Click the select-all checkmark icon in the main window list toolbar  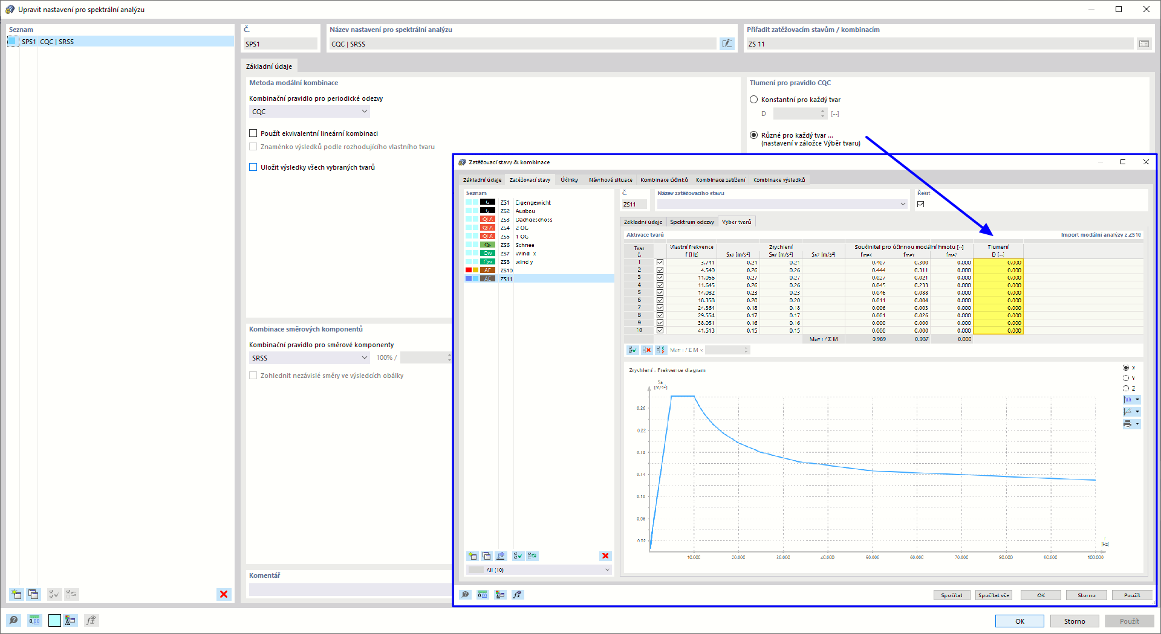(54, 594)
